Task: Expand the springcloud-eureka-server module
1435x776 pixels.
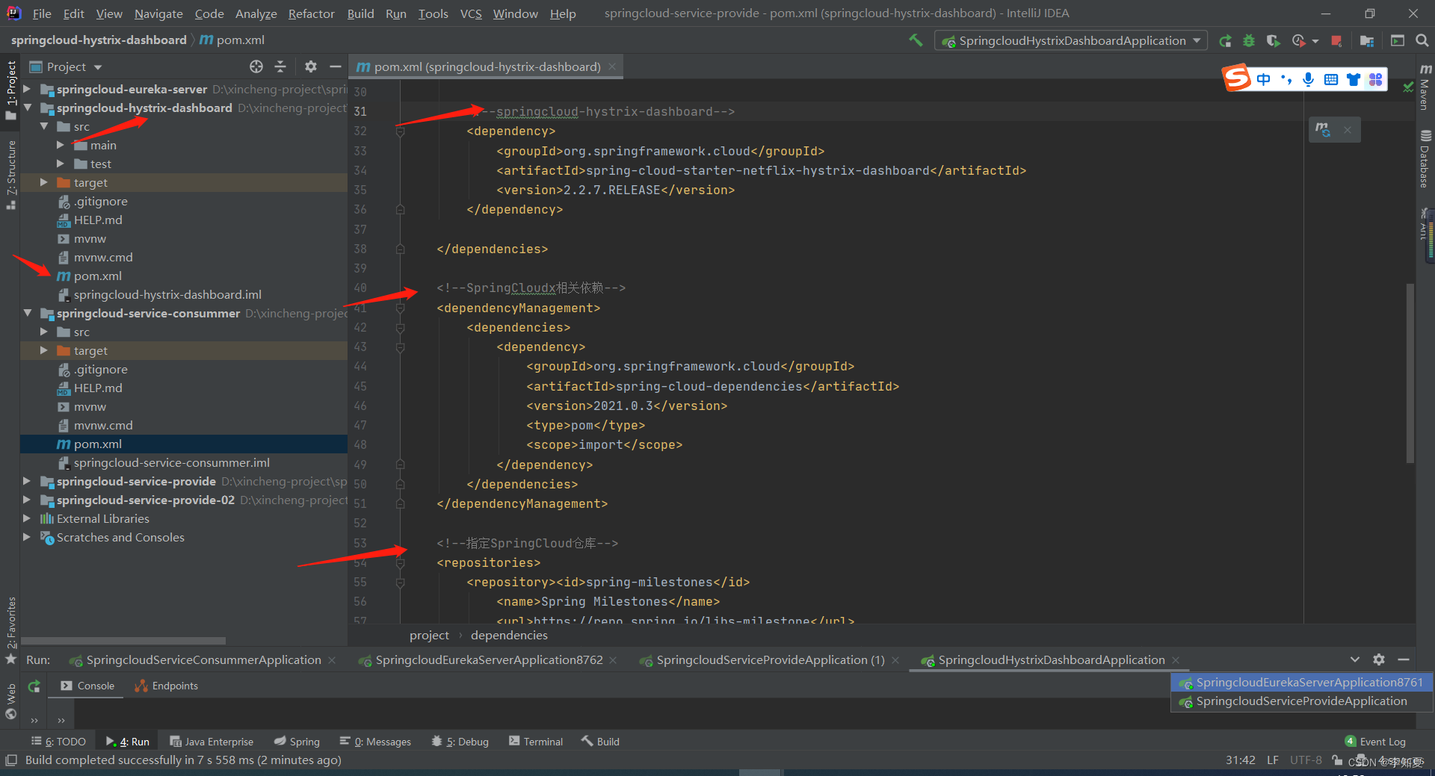Action: click(27, 89)
